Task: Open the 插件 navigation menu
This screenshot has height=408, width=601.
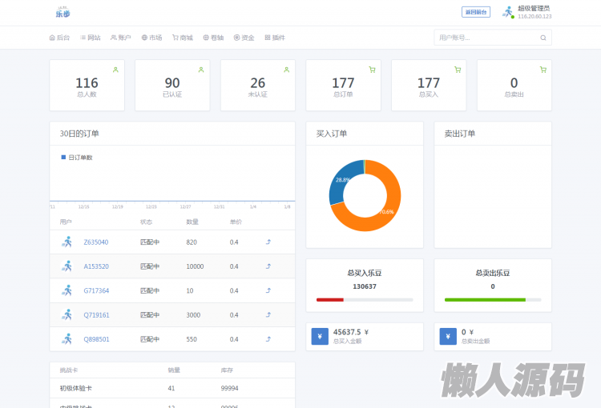Action: point(275,38)
